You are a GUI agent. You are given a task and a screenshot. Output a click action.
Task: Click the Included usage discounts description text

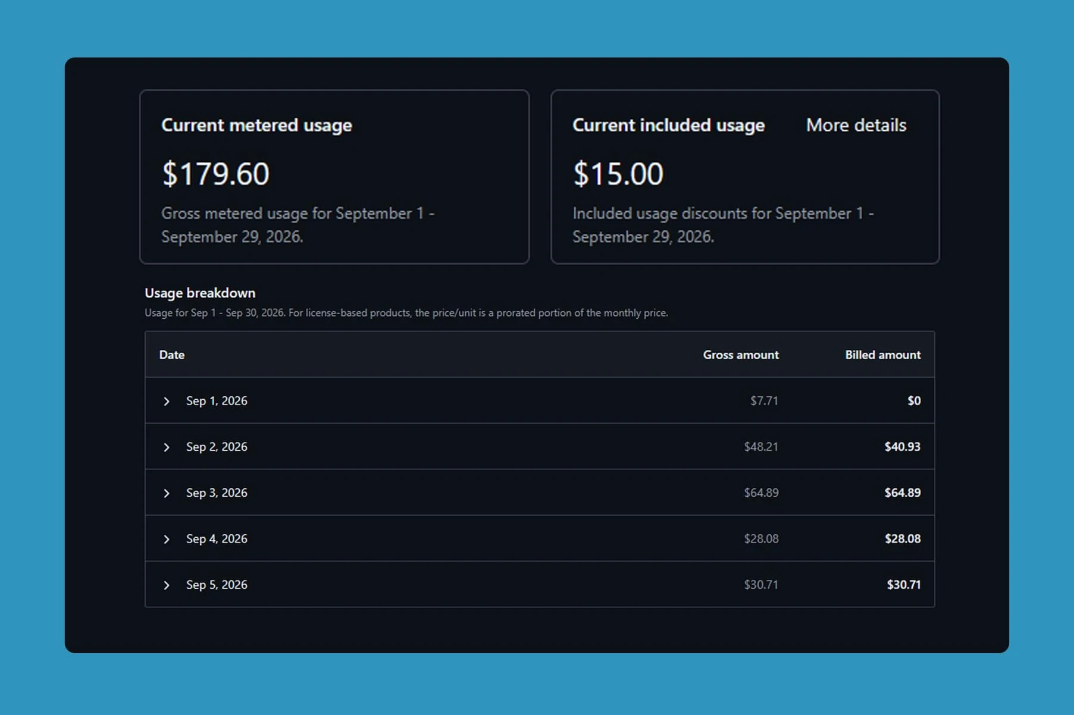click(723, 225)
